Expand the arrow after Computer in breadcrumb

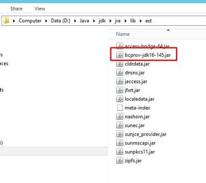(46, 21)
